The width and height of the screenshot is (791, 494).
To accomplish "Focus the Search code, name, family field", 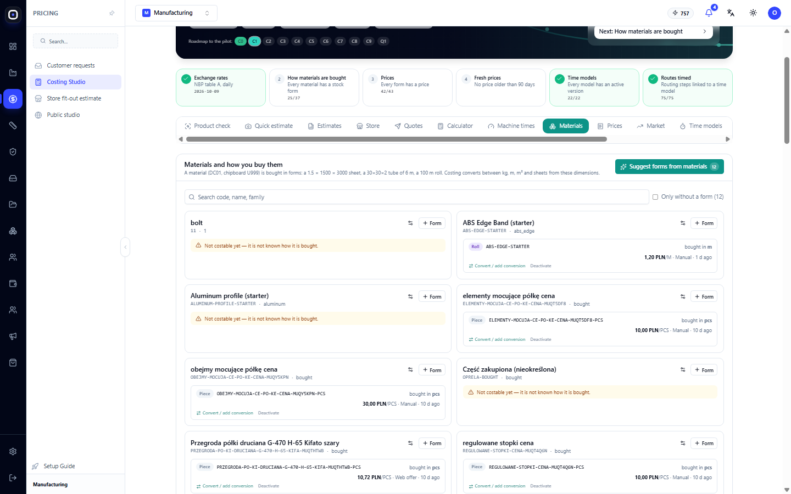I will click(417, 197).
